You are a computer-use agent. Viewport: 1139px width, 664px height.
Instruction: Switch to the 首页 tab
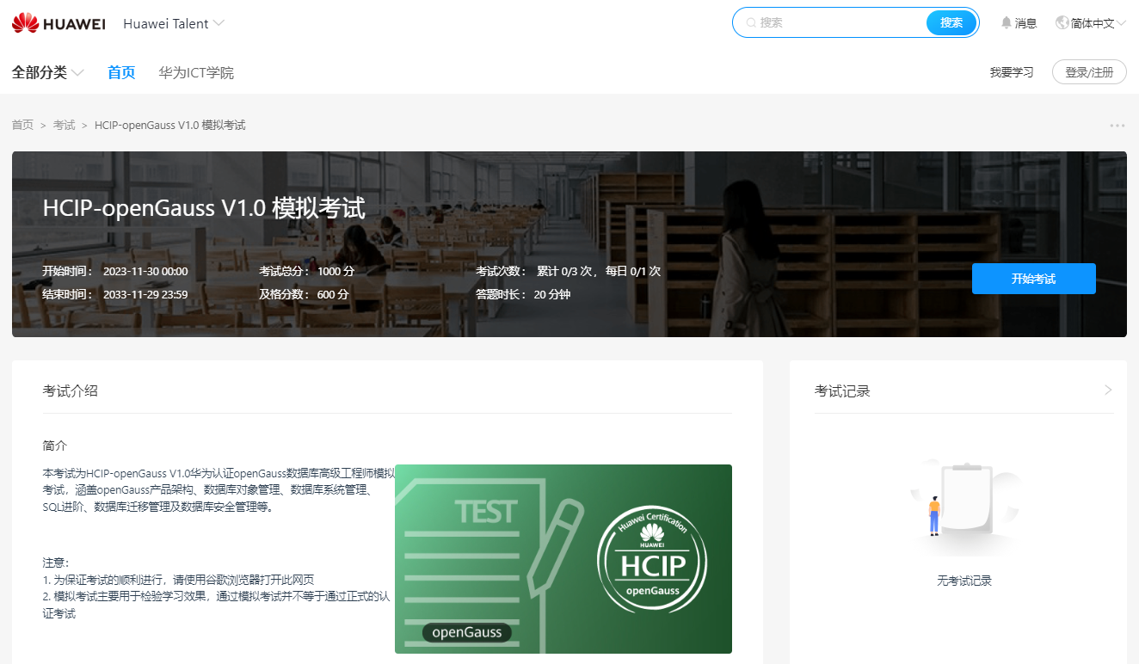[x=120, y=72]
